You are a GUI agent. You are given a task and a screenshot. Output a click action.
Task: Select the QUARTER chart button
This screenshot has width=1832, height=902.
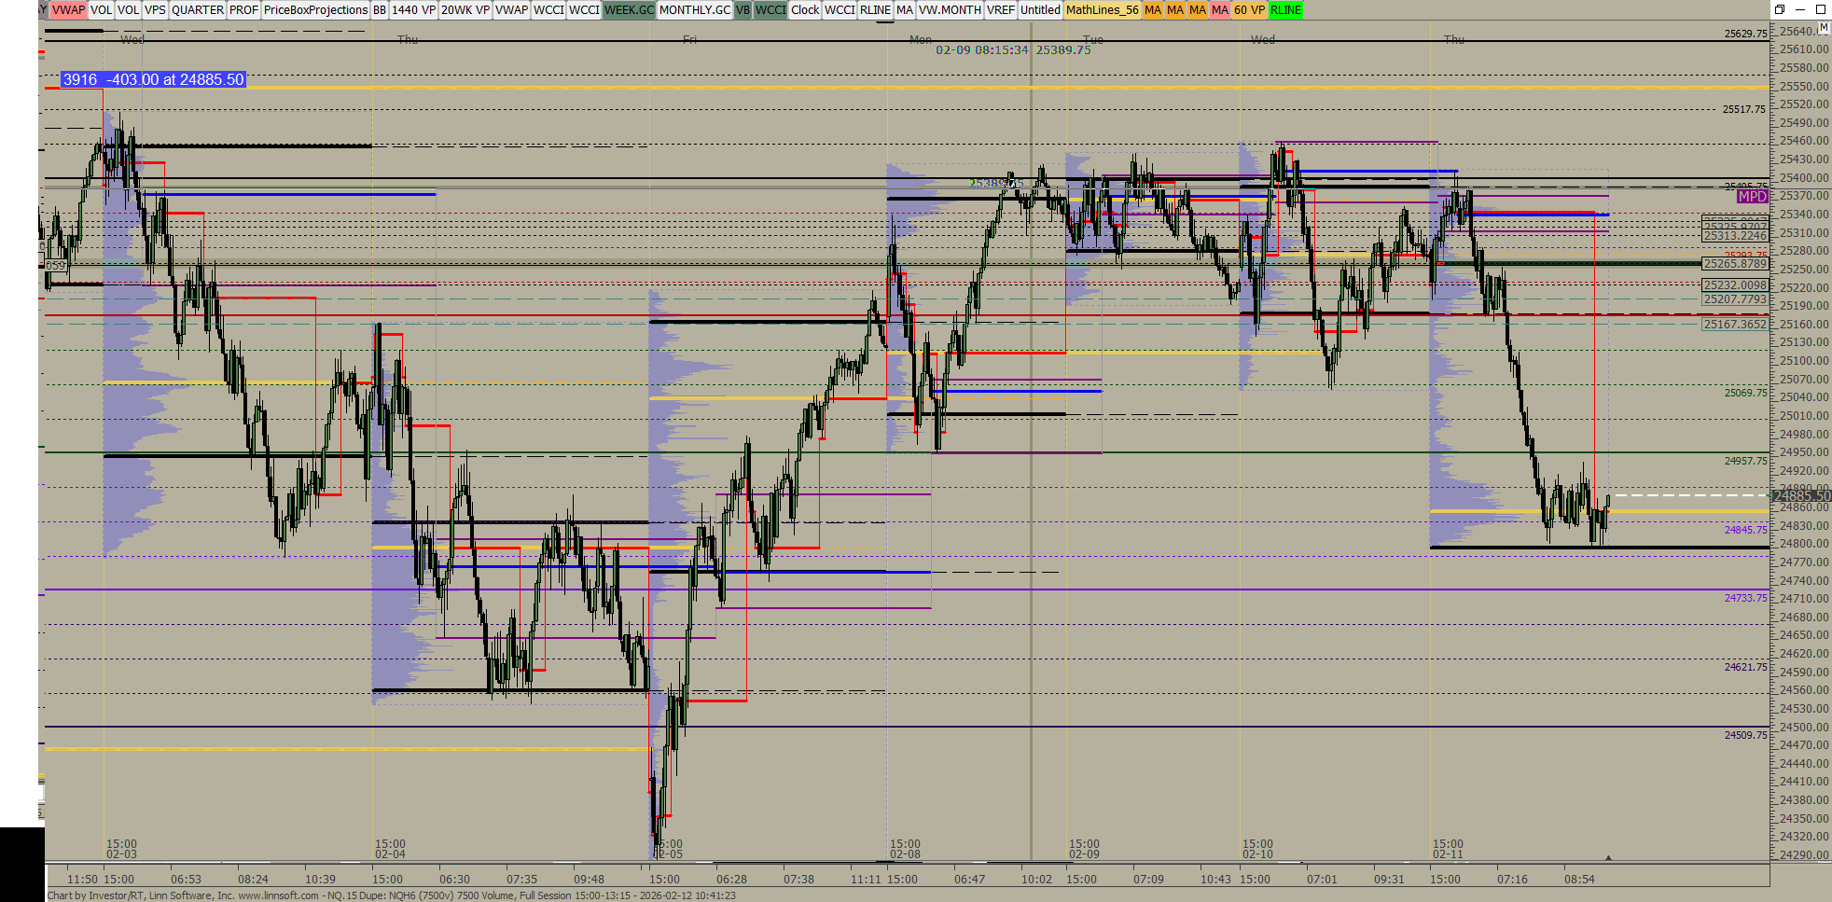click(x=197, y=10)
